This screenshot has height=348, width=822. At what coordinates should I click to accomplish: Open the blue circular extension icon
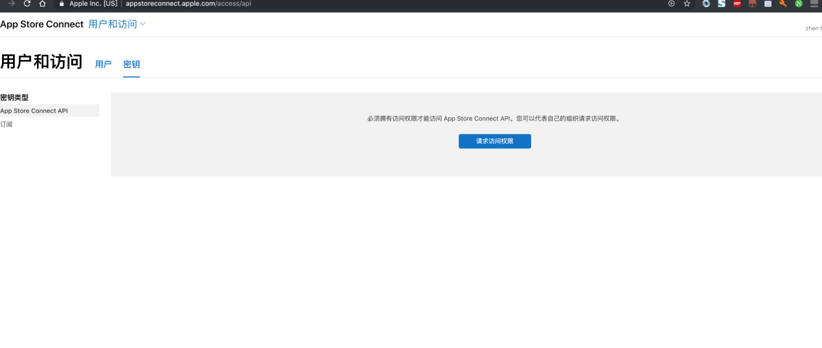click(x=705, y=4)
